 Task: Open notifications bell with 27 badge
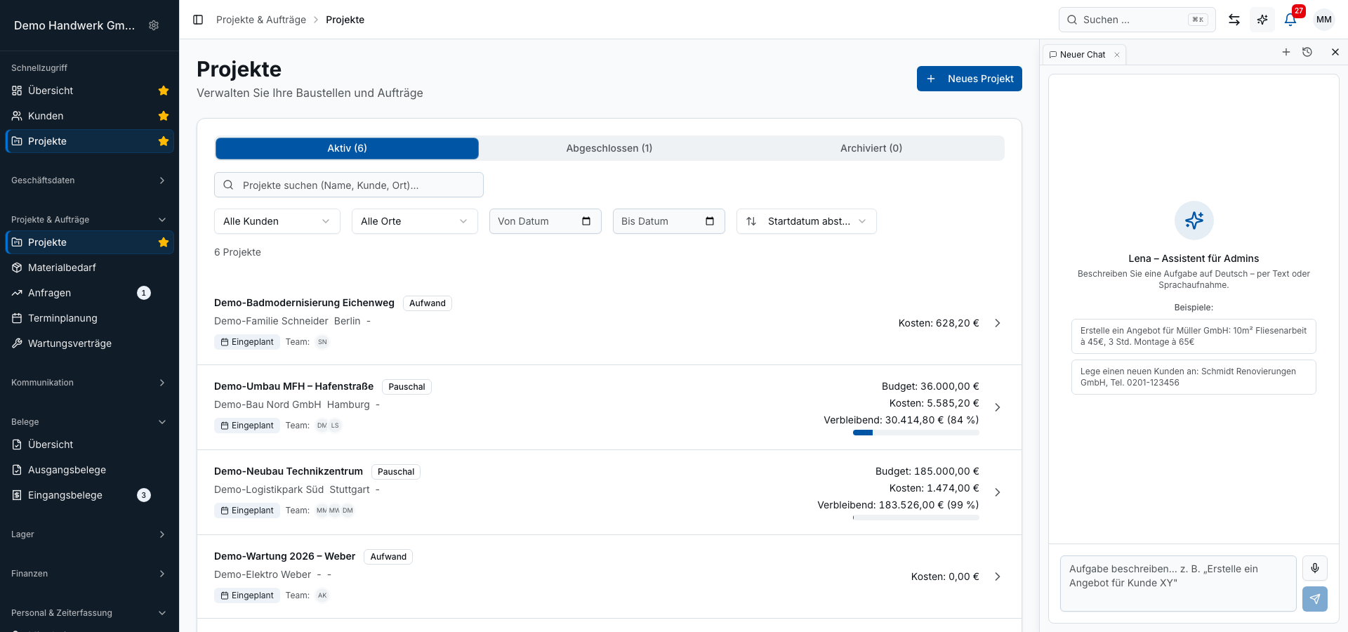(1290, 20)
